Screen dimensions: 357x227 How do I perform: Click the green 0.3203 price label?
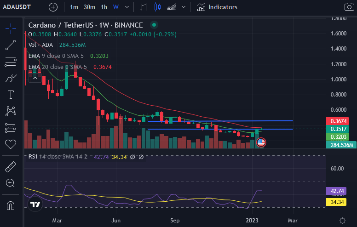pyautogui.click(x=338, y=136)
